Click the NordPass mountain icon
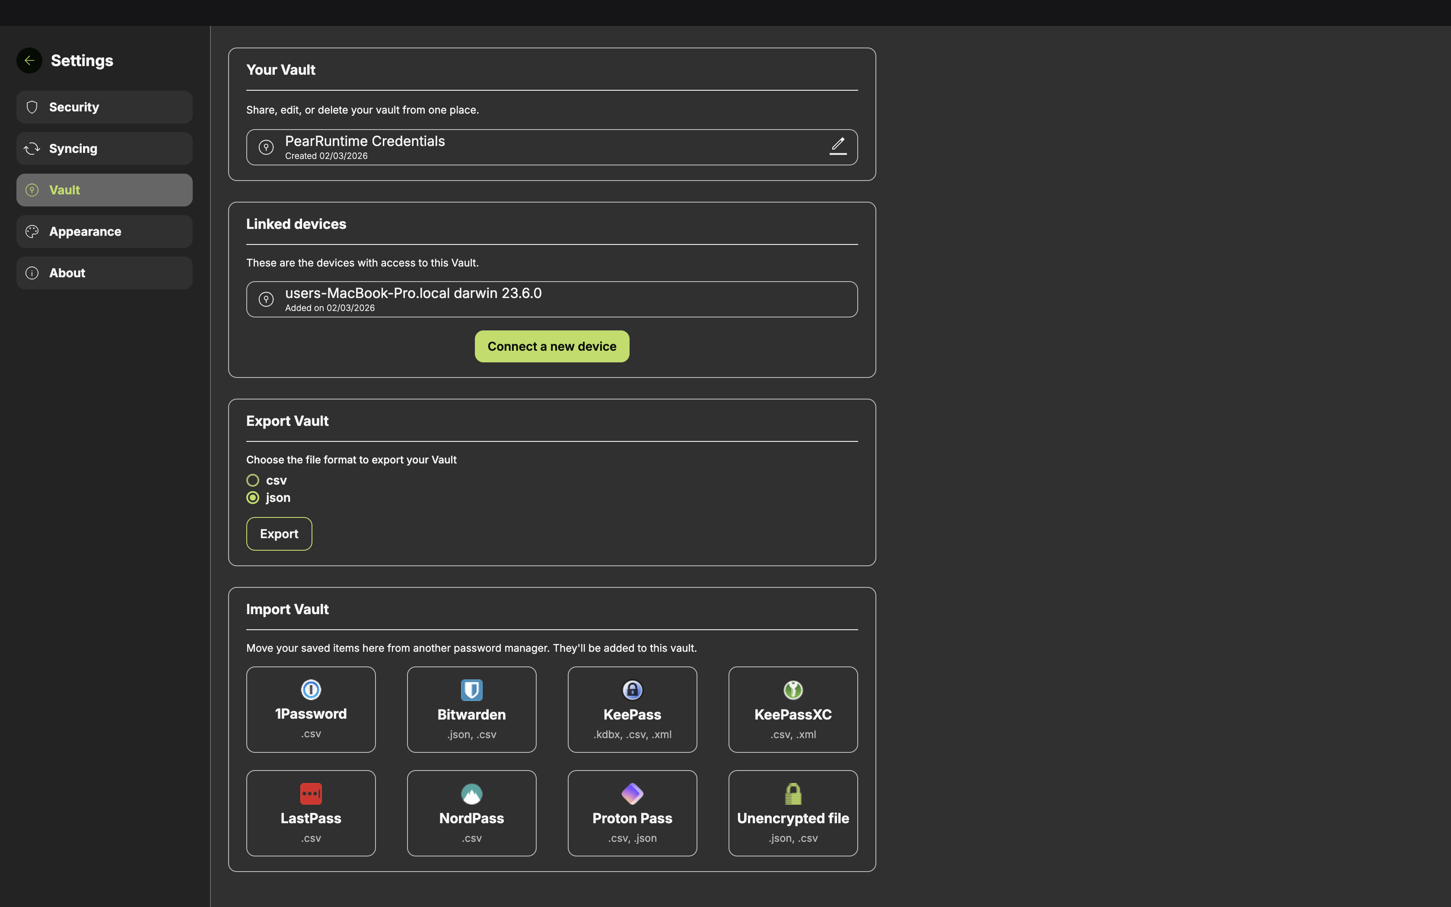 [471, 794]
